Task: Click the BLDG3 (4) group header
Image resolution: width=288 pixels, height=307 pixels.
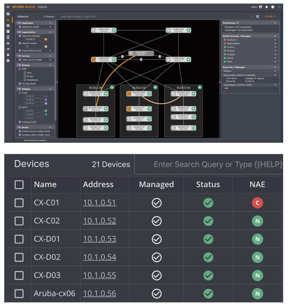Action: pos(183,88)
